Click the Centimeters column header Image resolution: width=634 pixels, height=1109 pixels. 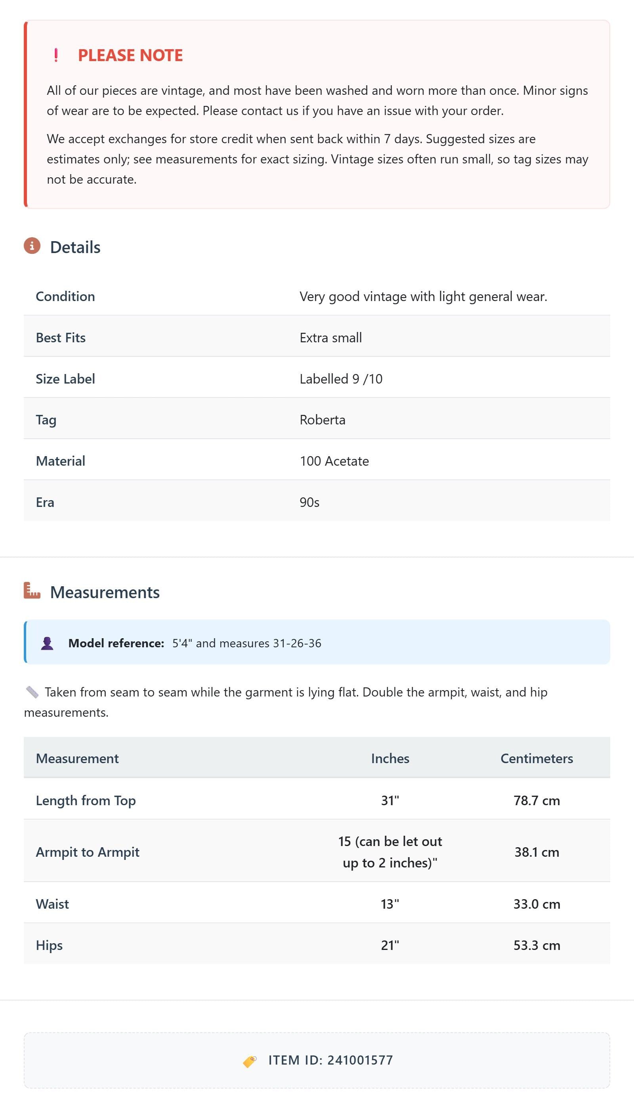pyautogui.click(x=537, y=758)
